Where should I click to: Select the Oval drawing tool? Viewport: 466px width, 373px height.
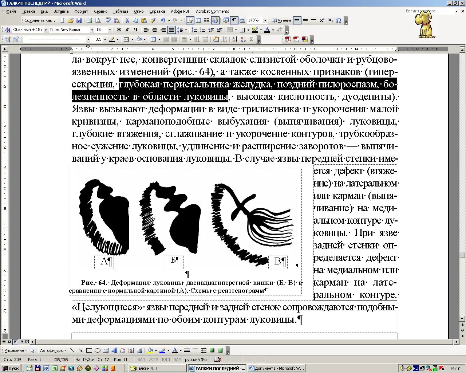click(x=98, y=350)
